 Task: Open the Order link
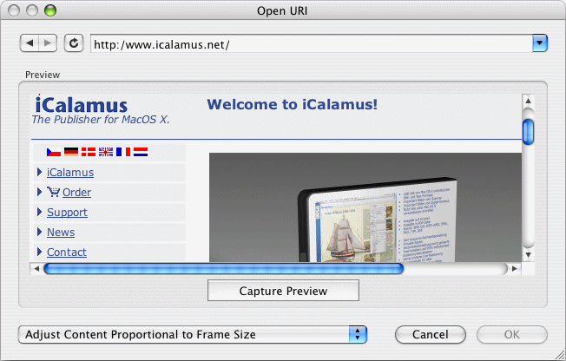(76, 193)
